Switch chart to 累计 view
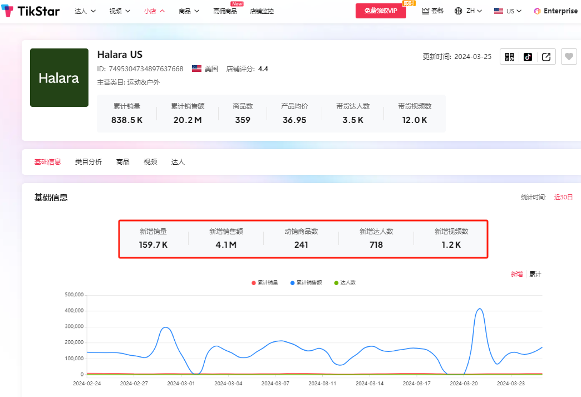Screen dimensions: 581x397 point(535,274)
